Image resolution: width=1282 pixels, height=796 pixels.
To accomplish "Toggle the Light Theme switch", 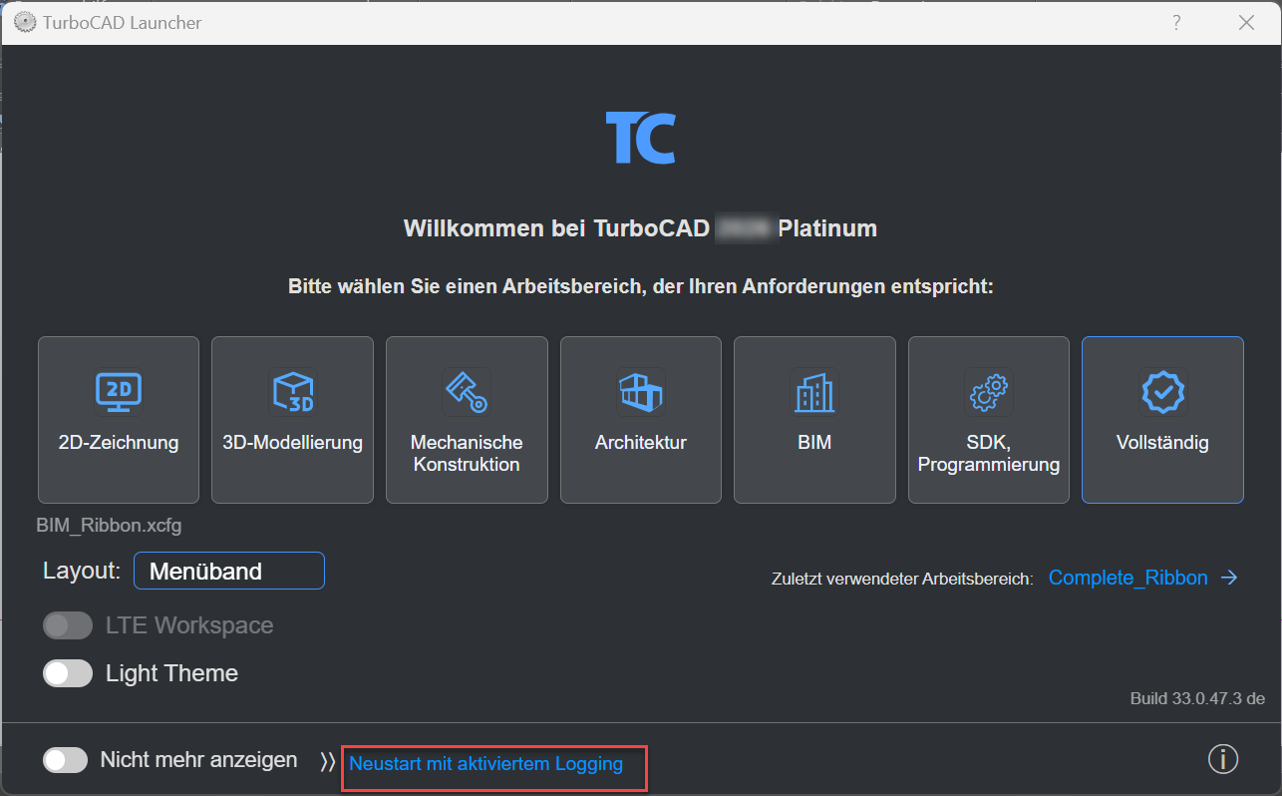I will tap(68, 673).
